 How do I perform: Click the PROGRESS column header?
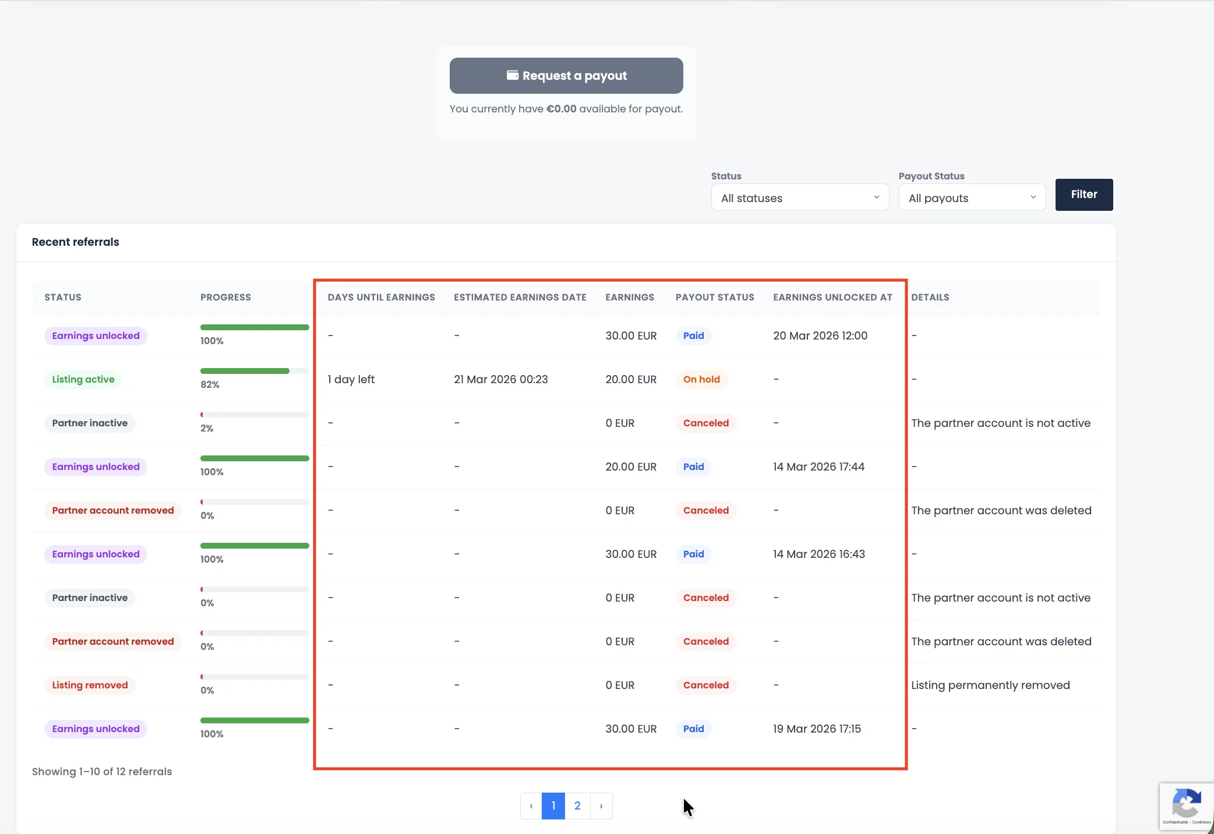pos(225,297)
